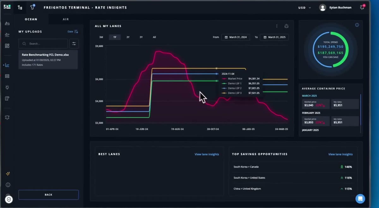This screenshot has height=208, width=379.
Task: Click Demo LSP 1 legend entry
Action: [x=235, y=84]
